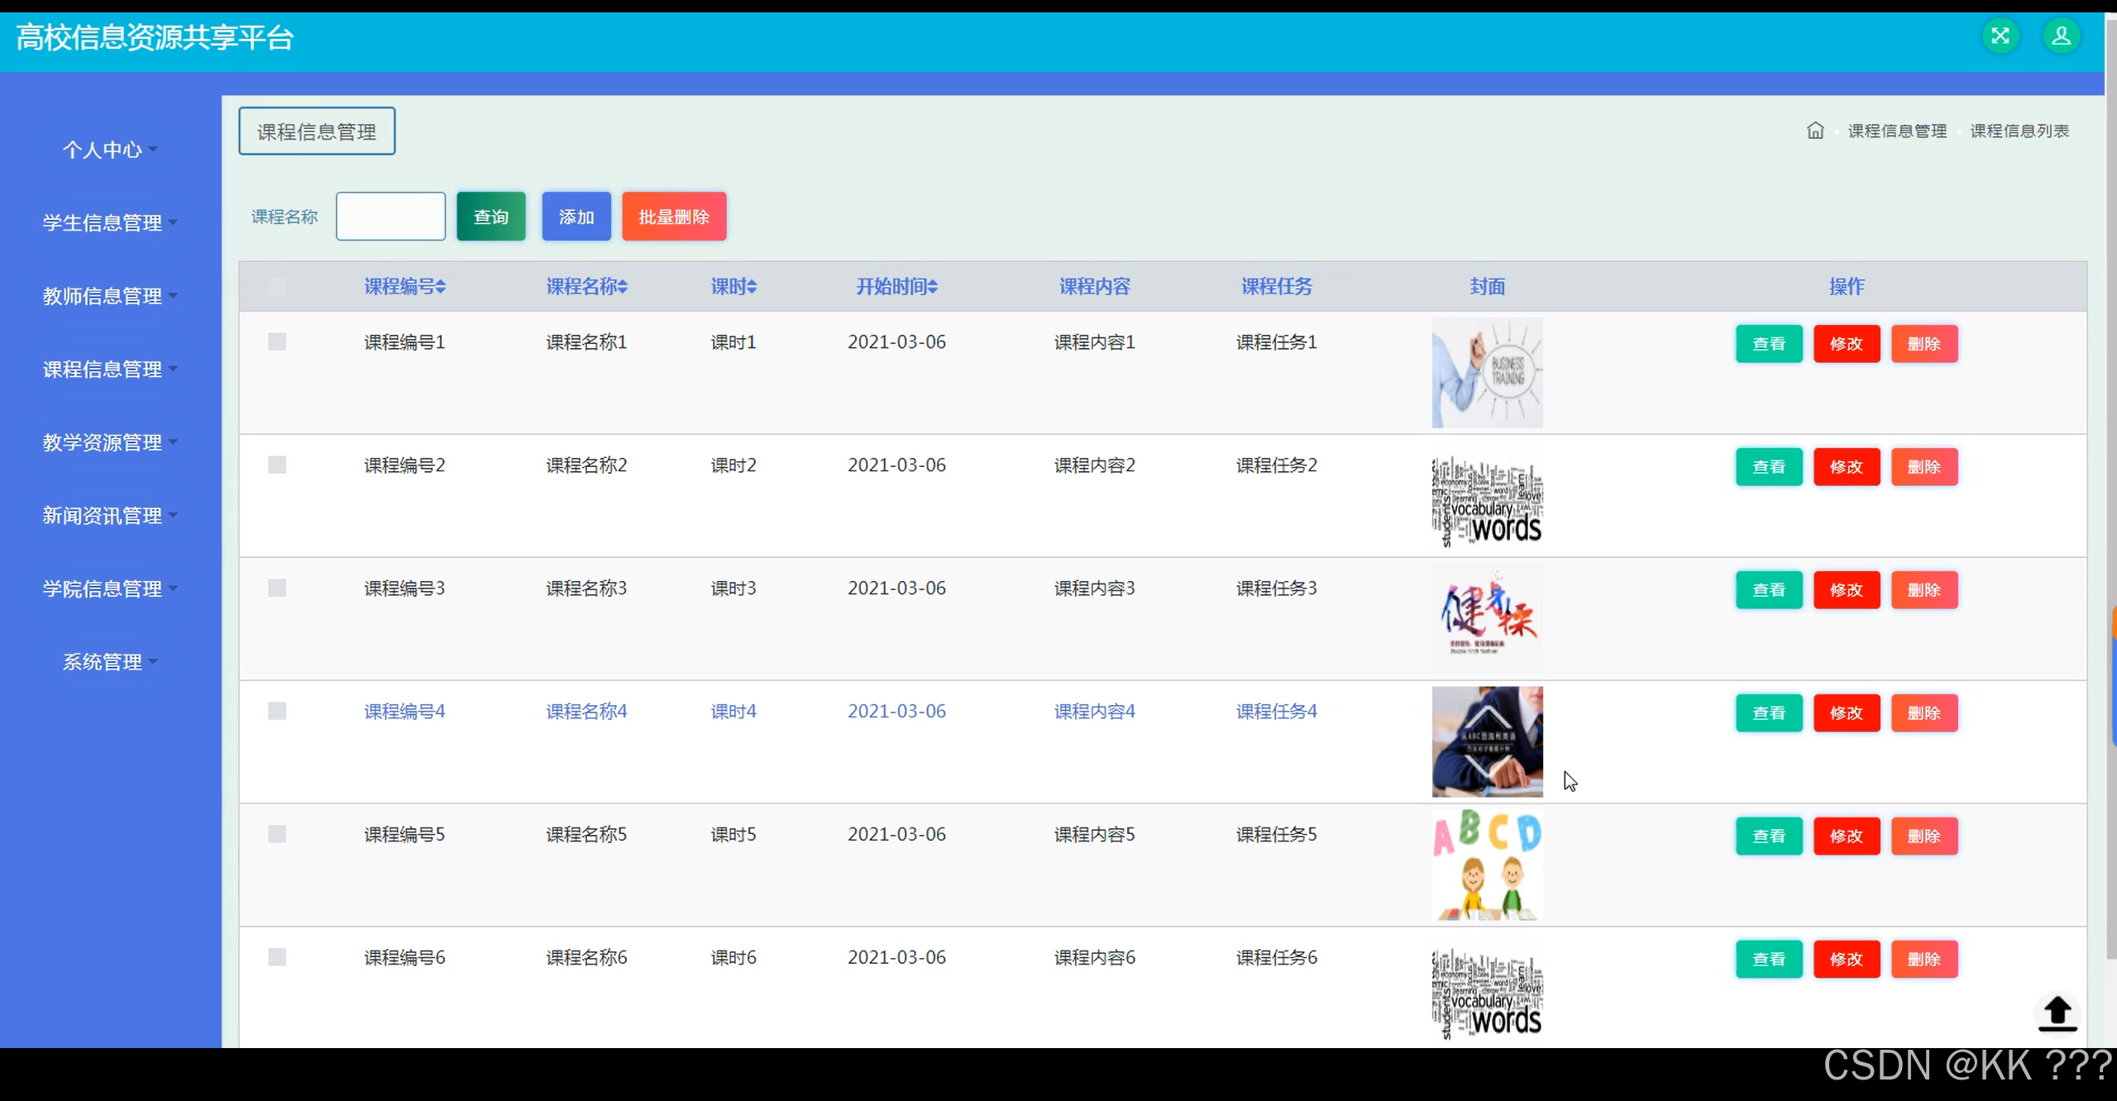Click the fullscreen toggle icon in header
Viewport: 2117px width, 1101px height.
pos(2000,36)
